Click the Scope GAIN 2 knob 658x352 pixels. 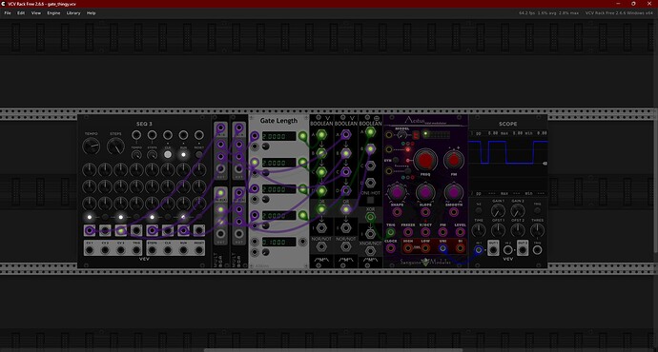point(518,210)
